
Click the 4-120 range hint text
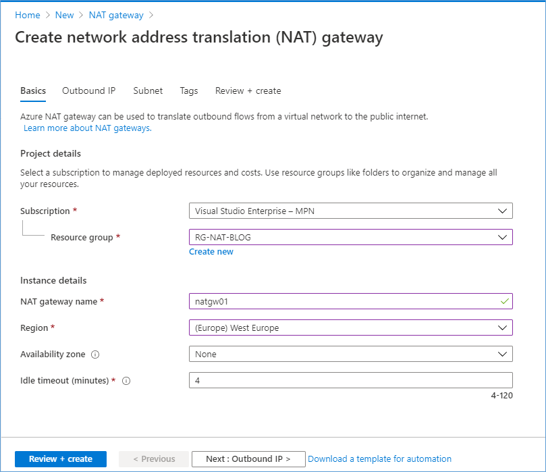501,396
